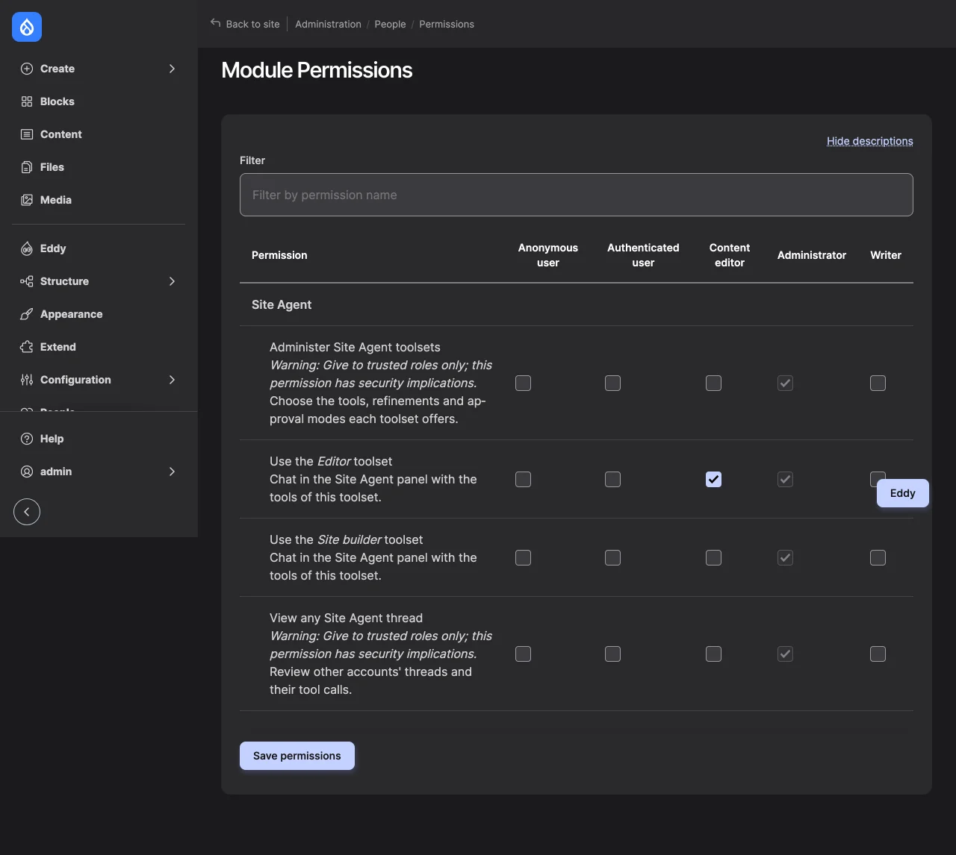Expand the admin account submenu chevron
The width and height of the screenshot is (956, 855).
pyautogui.click(x=172, y=472)
